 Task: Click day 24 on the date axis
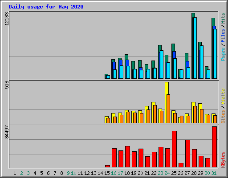click(x=167, y=173)
